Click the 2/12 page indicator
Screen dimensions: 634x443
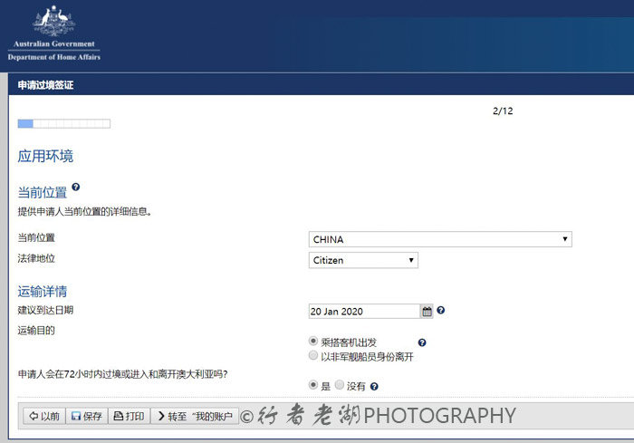[503, 111]
